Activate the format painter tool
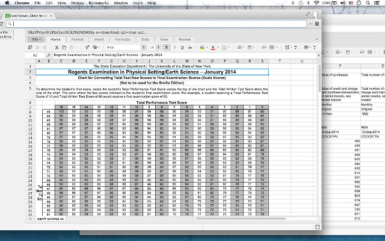The width and height of the screenshot is (385, 241). [87, 47]
